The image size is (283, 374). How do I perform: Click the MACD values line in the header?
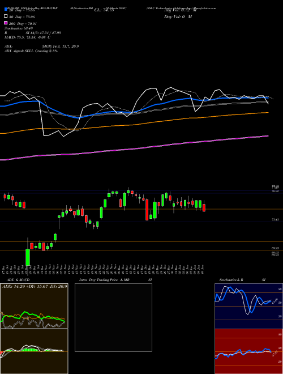[27, 37]
